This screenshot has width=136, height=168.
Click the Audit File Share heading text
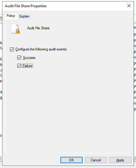coord(38,28)
